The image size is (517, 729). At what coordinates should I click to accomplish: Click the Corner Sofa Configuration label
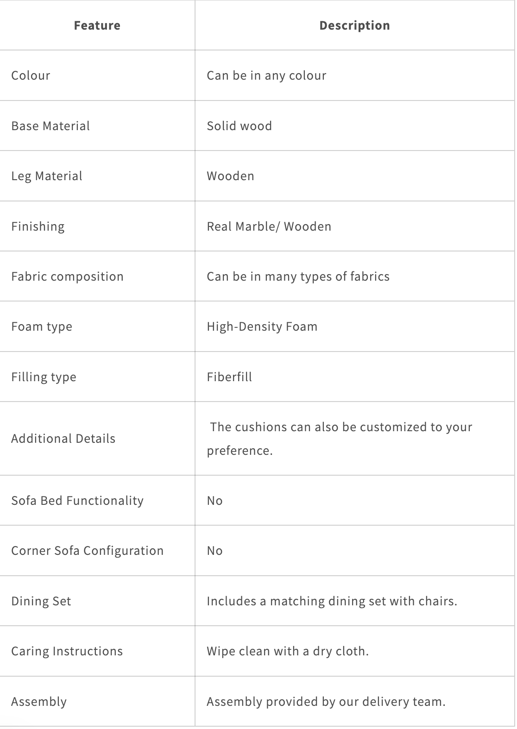(x=88, y=551)
